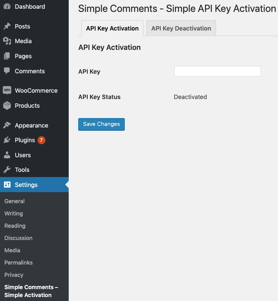Open the WooCommerce menu
Viewport: 278px width, 301px height.
(34, 90)
